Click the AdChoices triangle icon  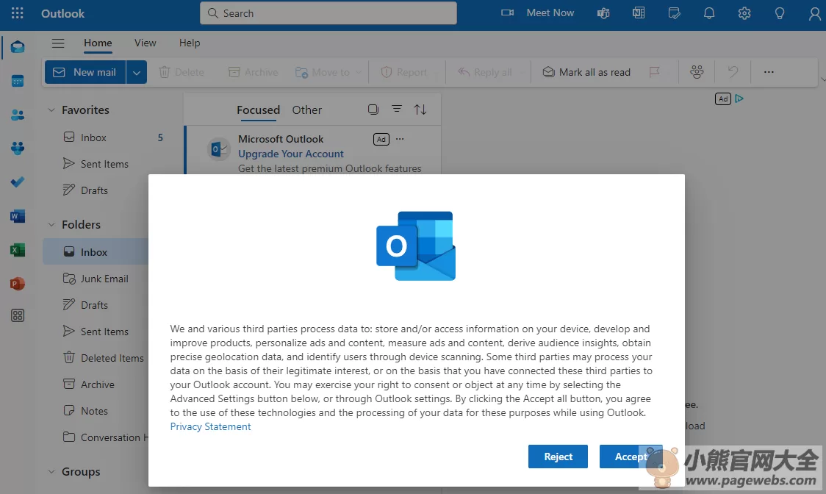[x=739, y=99]
